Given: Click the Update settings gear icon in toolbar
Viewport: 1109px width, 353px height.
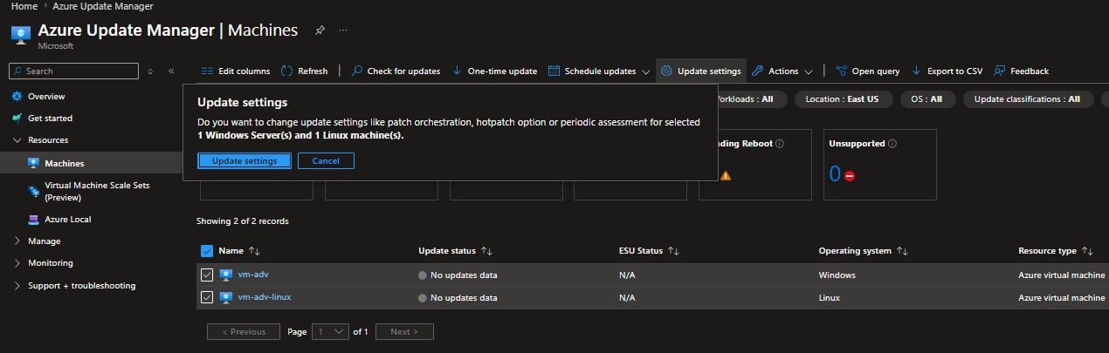Looking at the screenshot, I should click(666, 71).
